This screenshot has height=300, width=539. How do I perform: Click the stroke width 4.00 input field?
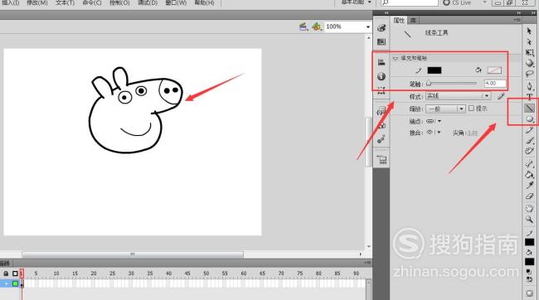(x=495, y=83)
